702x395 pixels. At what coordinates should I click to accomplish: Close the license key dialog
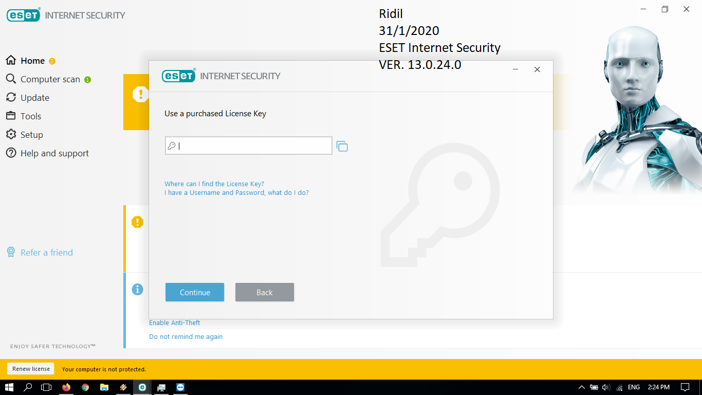(x=537, y=69)
